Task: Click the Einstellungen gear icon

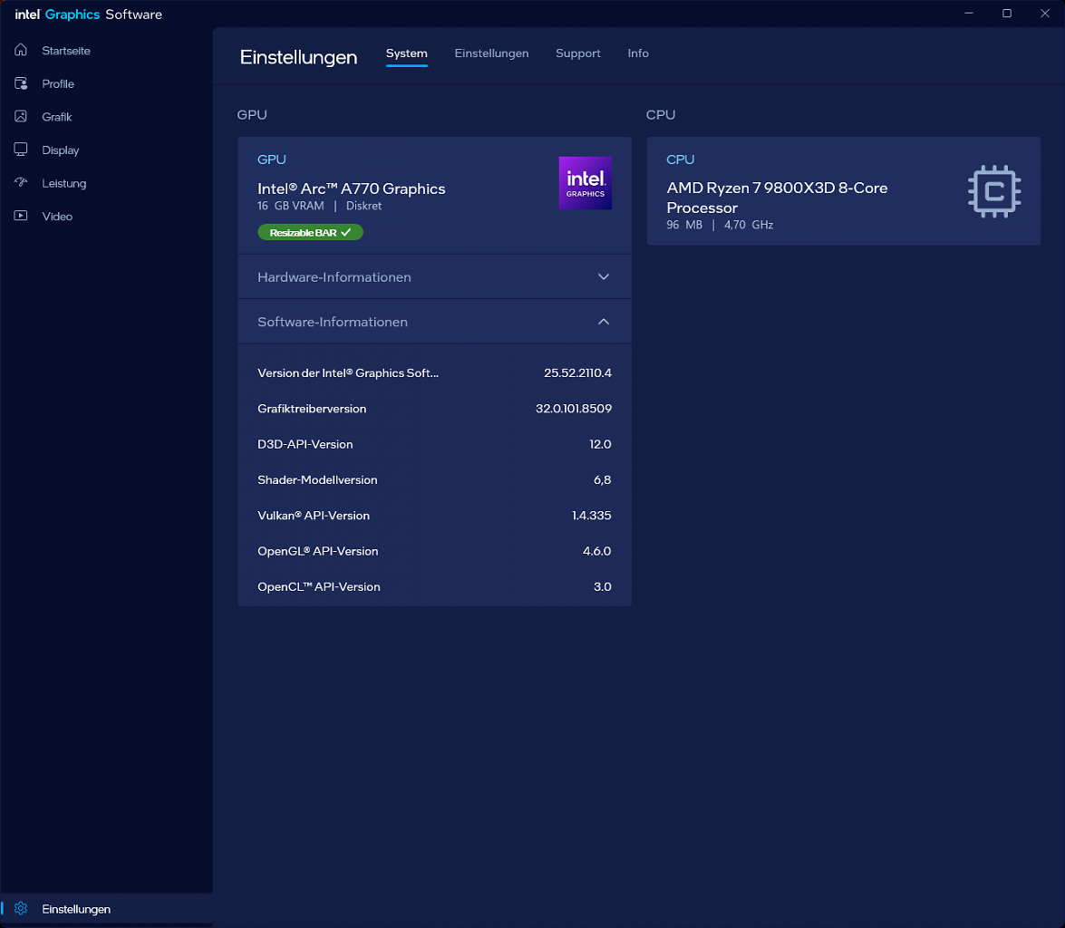Action: (x=21, y=908)
